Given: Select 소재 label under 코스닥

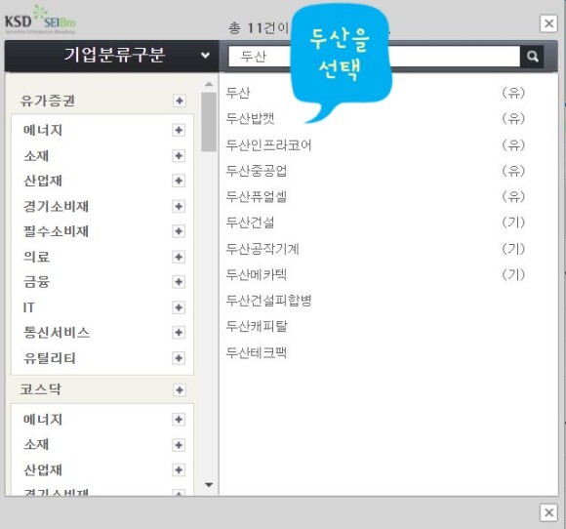Looking at the screenshot, I should [x=36, y=445].
